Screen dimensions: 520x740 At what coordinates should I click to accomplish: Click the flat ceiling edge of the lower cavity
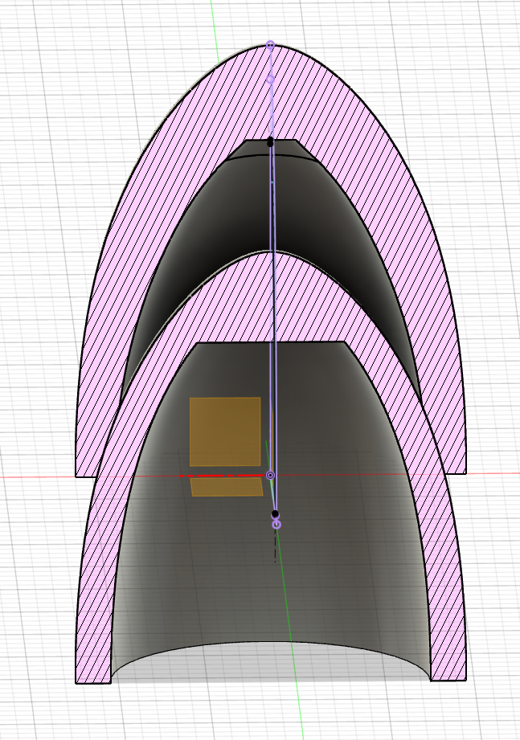[x=272, y=343]
